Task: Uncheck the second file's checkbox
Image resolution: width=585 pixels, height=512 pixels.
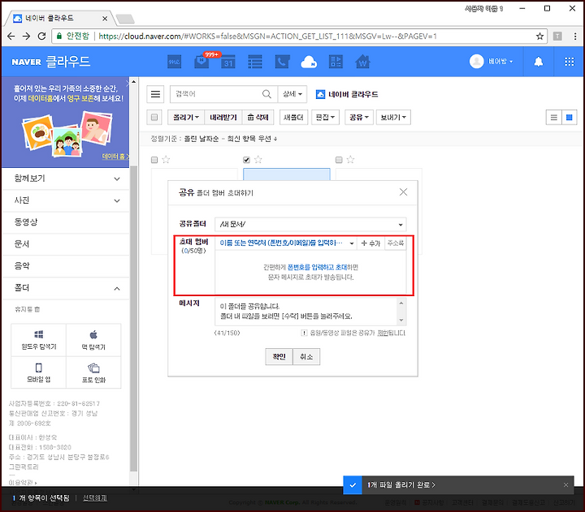Action: point(246,160)
